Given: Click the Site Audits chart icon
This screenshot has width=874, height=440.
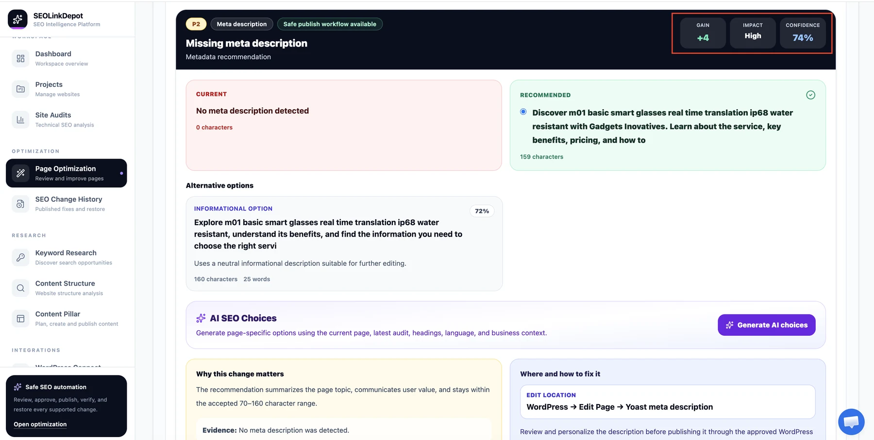Looking at the screenshot, I should click(x=20, y=120).
